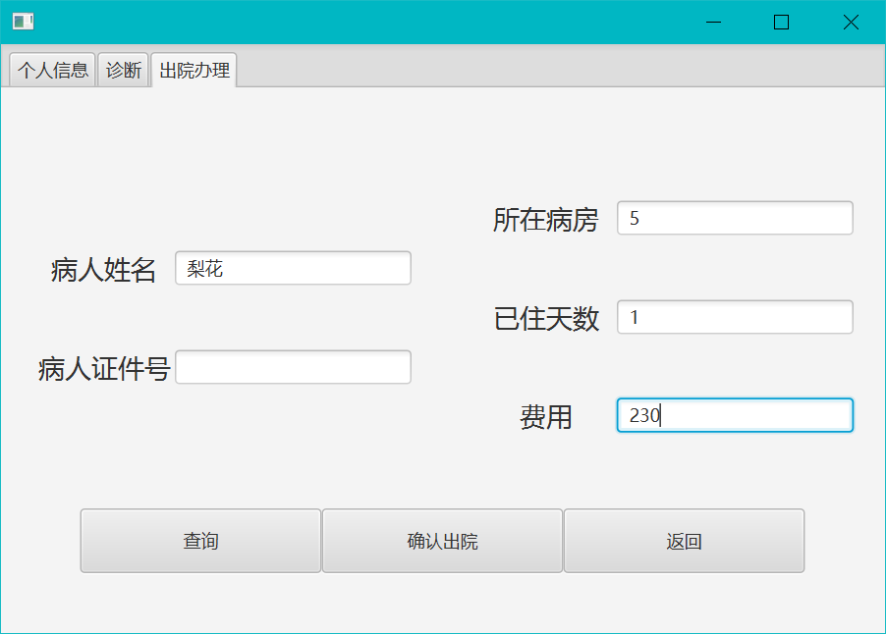This screenshot has width=886, height=634.
Task: Click into the 费用 field showing 230
Action: point(735,415)
